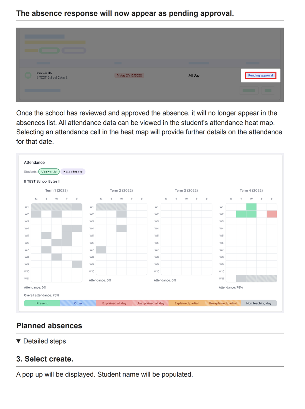Image resolution: width=305 pixels, height=409 pixels.
Task: Click the Unexplained all day legend swatch
Action: [x=150, y=303]
